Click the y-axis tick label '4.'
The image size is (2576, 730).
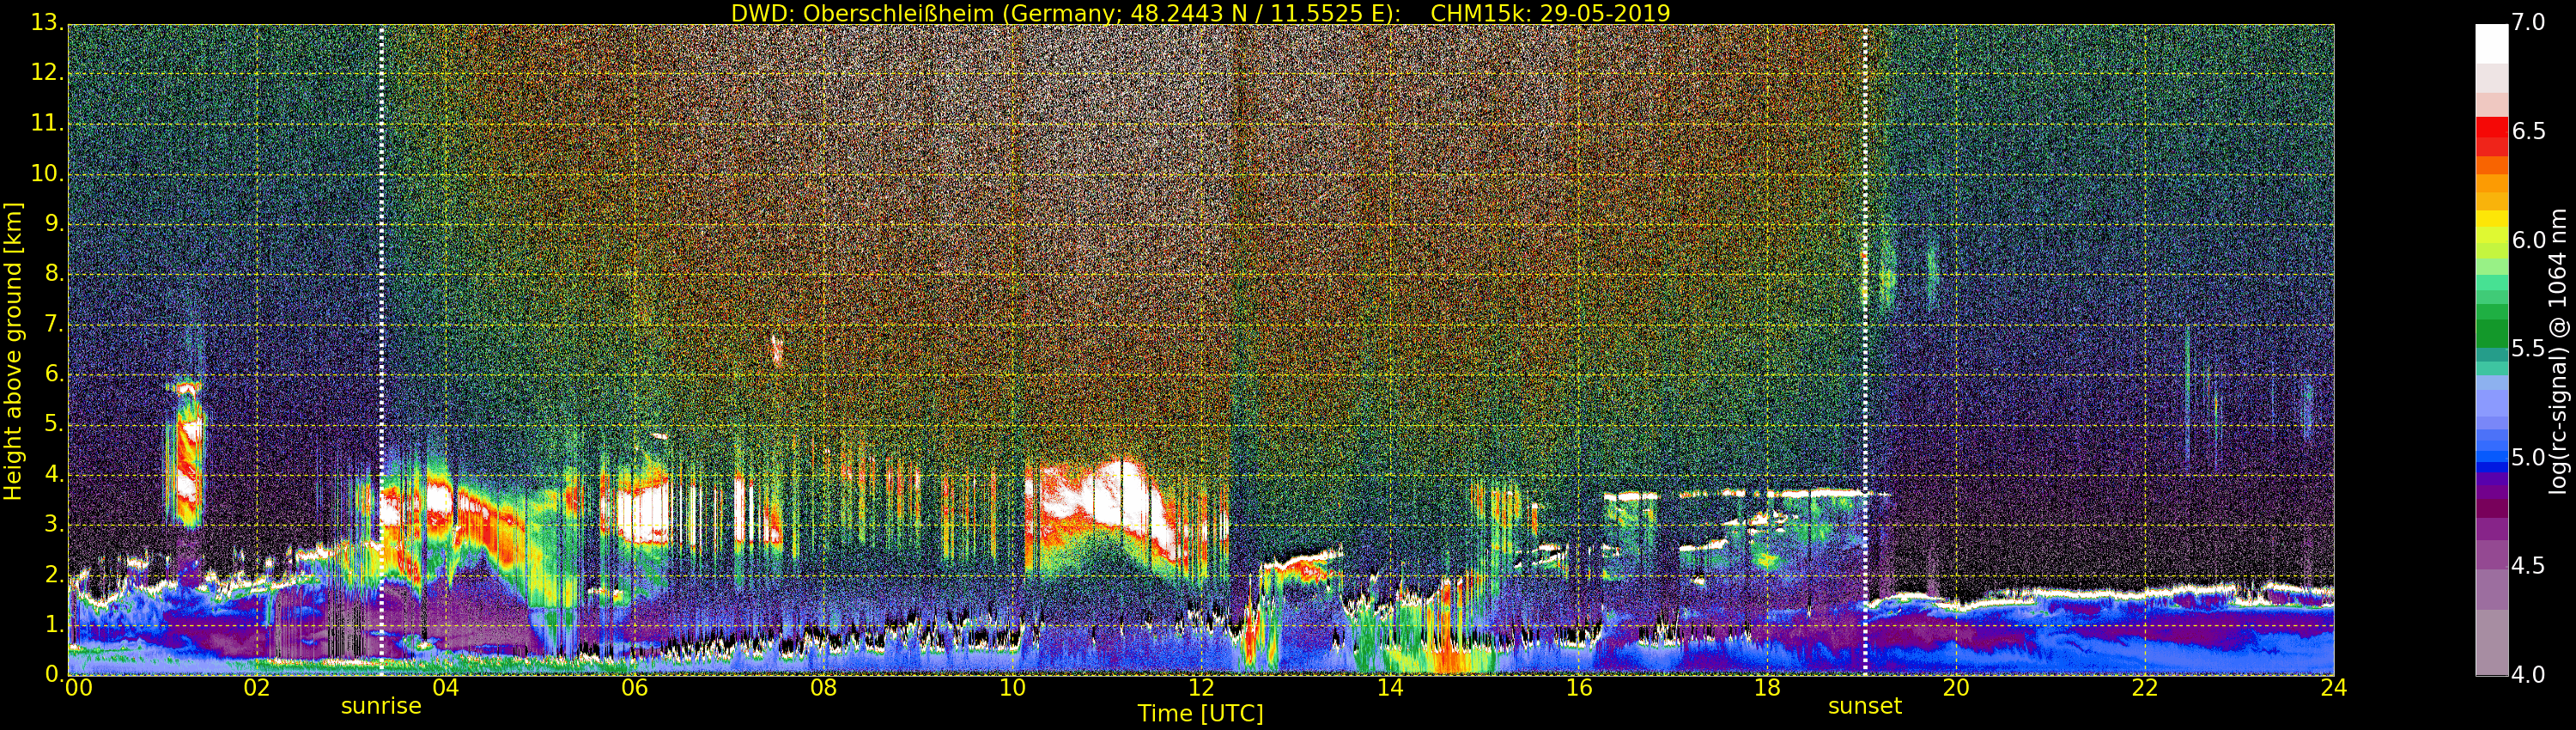[53, 473]
